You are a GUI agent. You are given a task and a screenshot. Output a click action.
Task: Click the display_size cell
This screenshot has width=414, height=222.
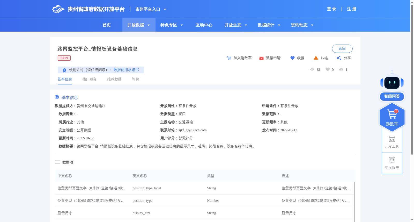(141, 213)
